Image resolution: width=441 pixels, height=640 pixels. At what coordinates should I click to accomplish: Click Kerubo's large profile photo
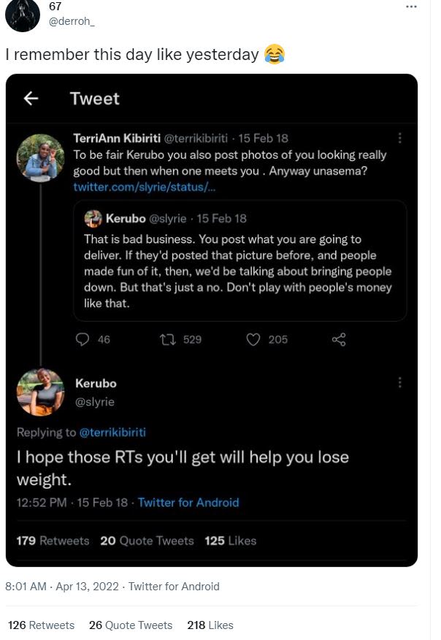pos(40,392)
